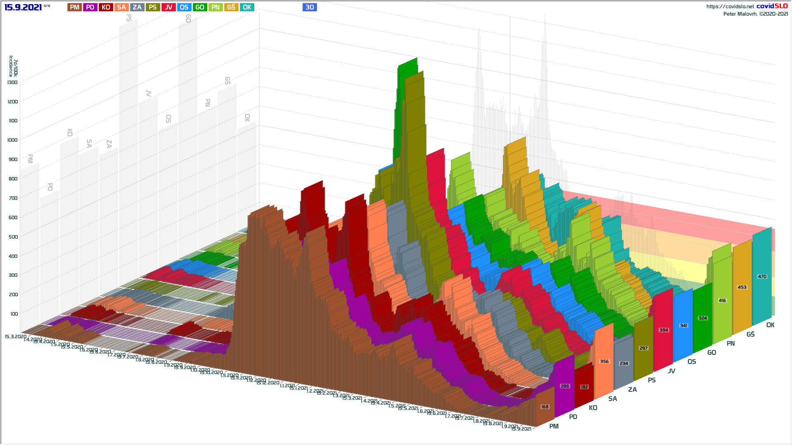Toggle the KO region legend button

pyautogui.click(x=106, y=7)
